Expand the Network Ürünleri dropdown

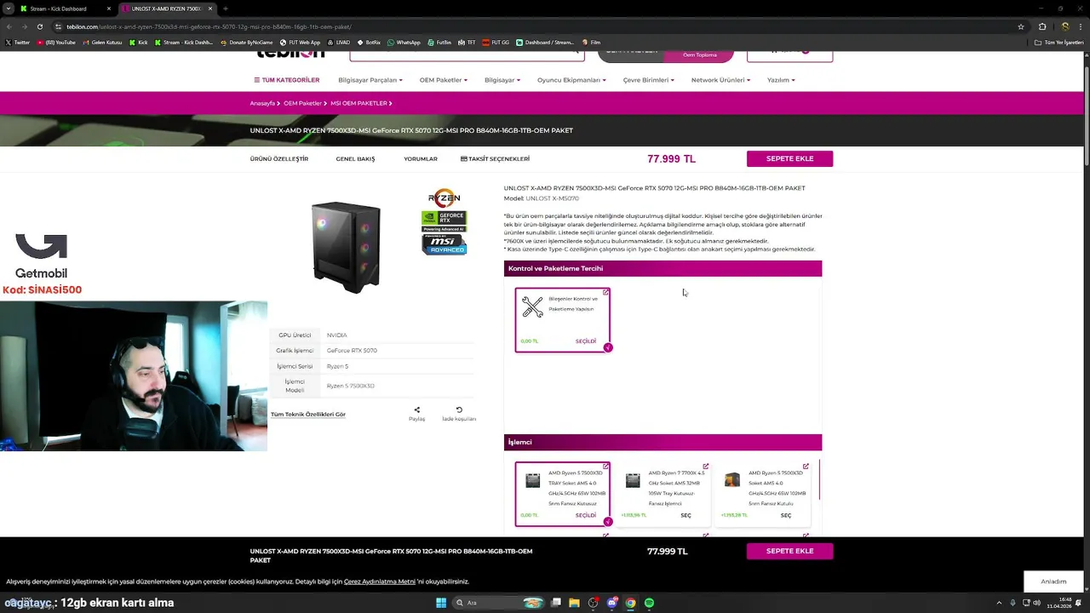[x=720, y=80]
